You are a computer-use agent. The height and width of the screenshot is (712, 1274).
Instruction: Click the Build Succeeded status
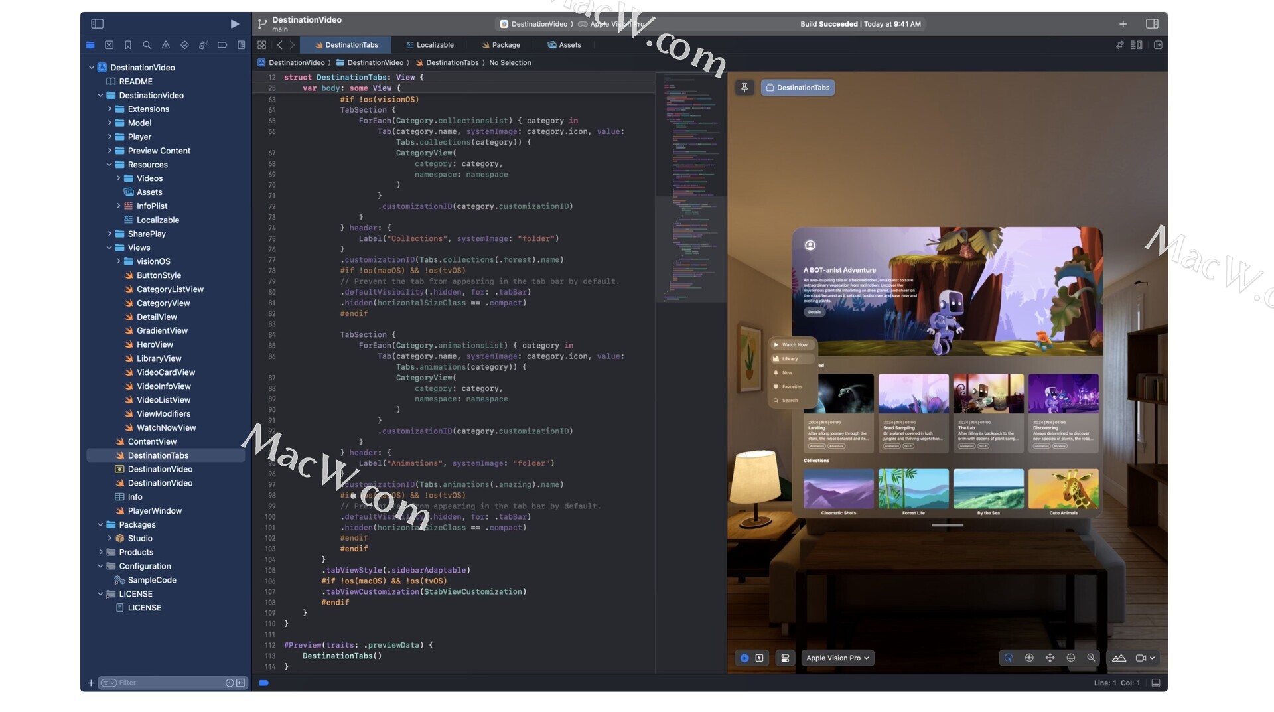click(861, 24)
